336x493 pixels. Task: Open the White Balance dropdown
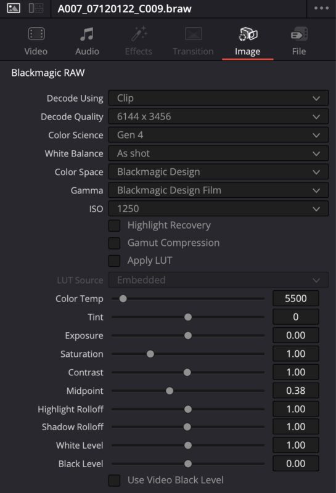click(x=218, y=153)
